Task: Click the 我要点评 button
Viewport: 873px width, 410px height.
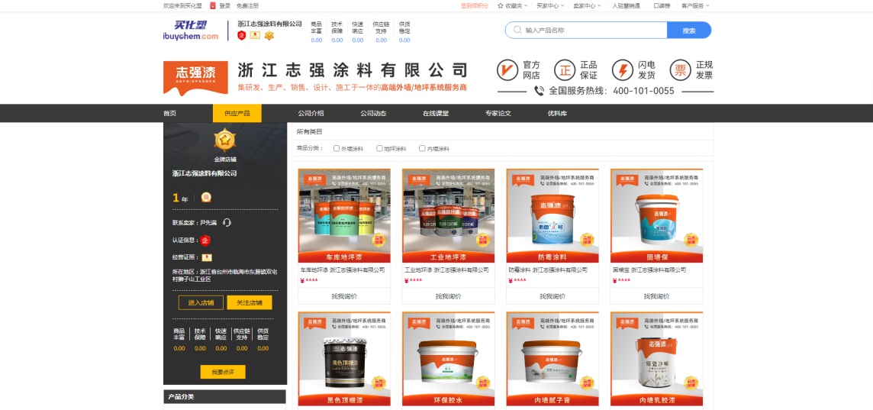Action: click(223, 372)
